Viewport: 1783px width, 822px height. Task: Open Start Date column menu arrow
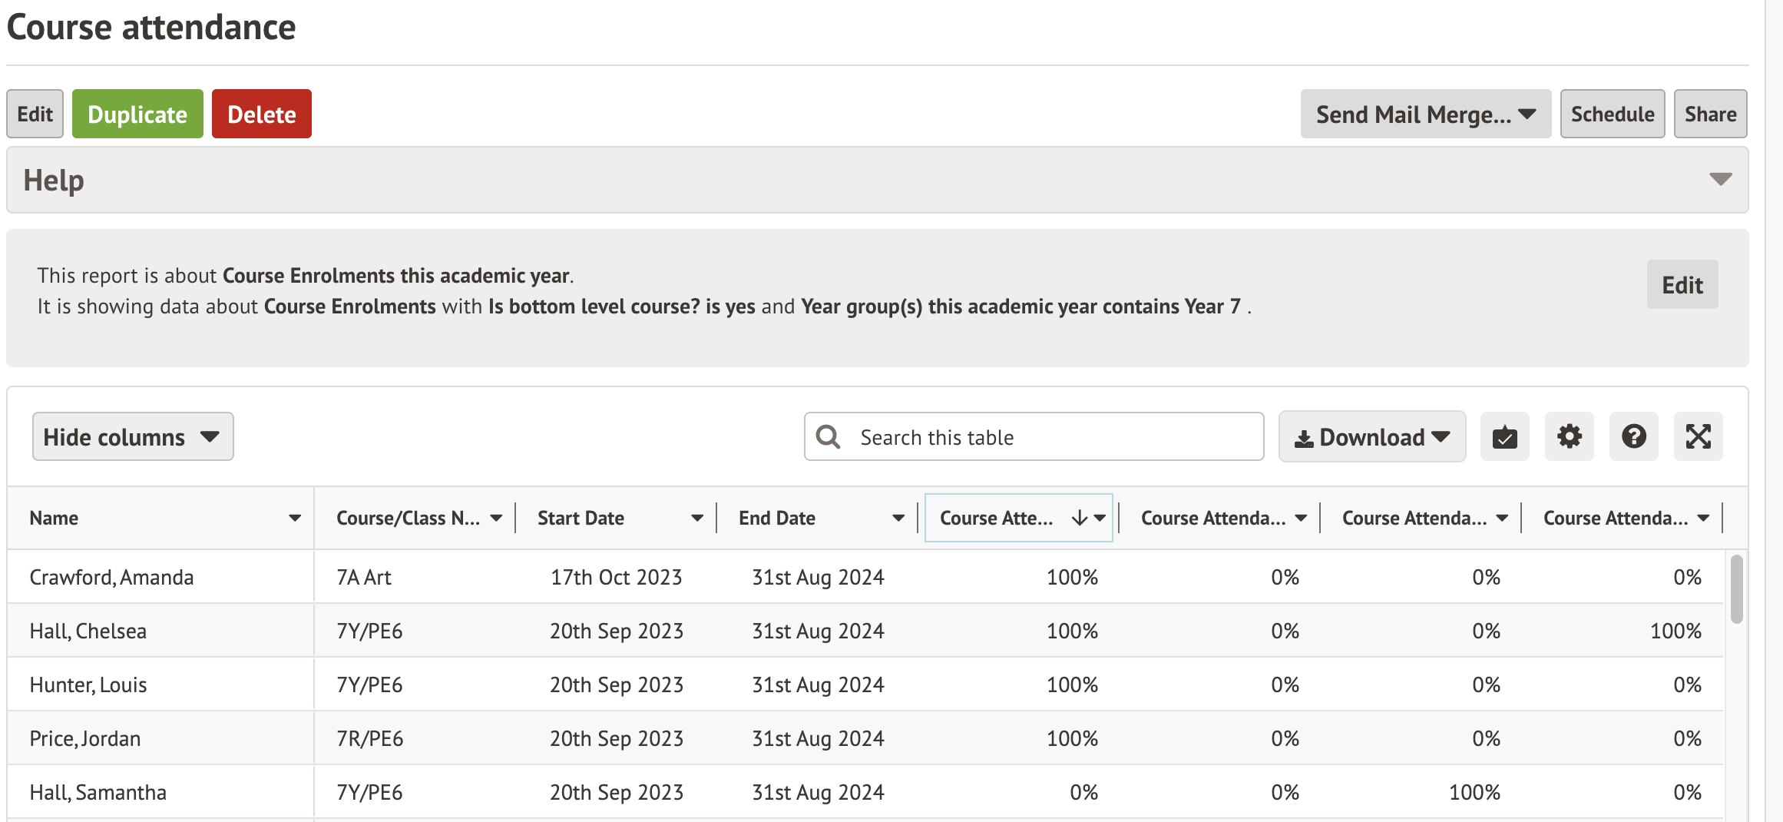[696, 519]
